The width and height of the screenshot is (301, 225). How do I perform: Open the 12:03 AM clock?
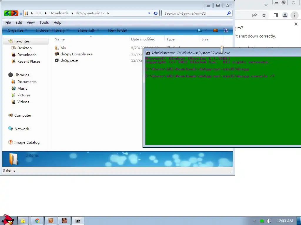[285, 221]
